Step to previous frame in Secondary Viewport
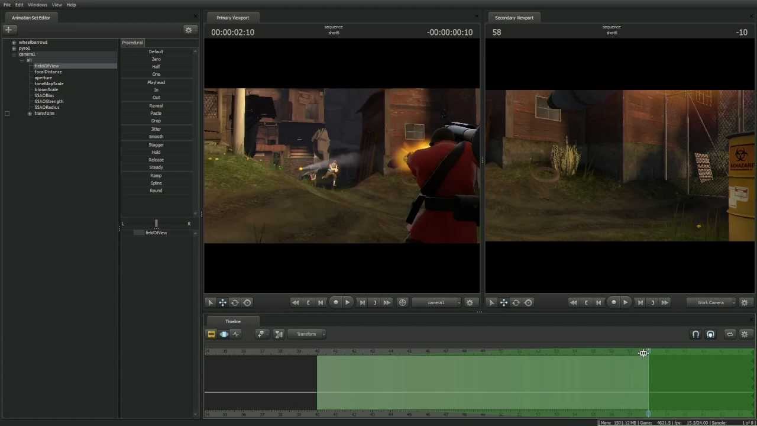Viewport: 757px width, 426px height. [x=598, y=302]
